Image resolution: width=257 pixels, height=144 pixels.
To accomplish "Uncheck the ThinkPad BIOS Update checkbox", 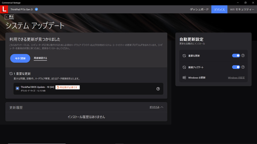I will (x=17, y=88).
